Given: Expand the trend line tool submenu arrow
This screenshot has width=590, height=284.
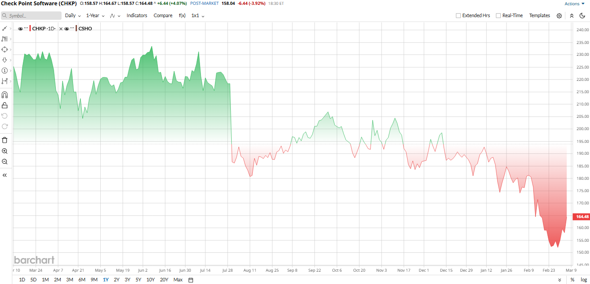Looking at the screenshot, I should (11, 29).
